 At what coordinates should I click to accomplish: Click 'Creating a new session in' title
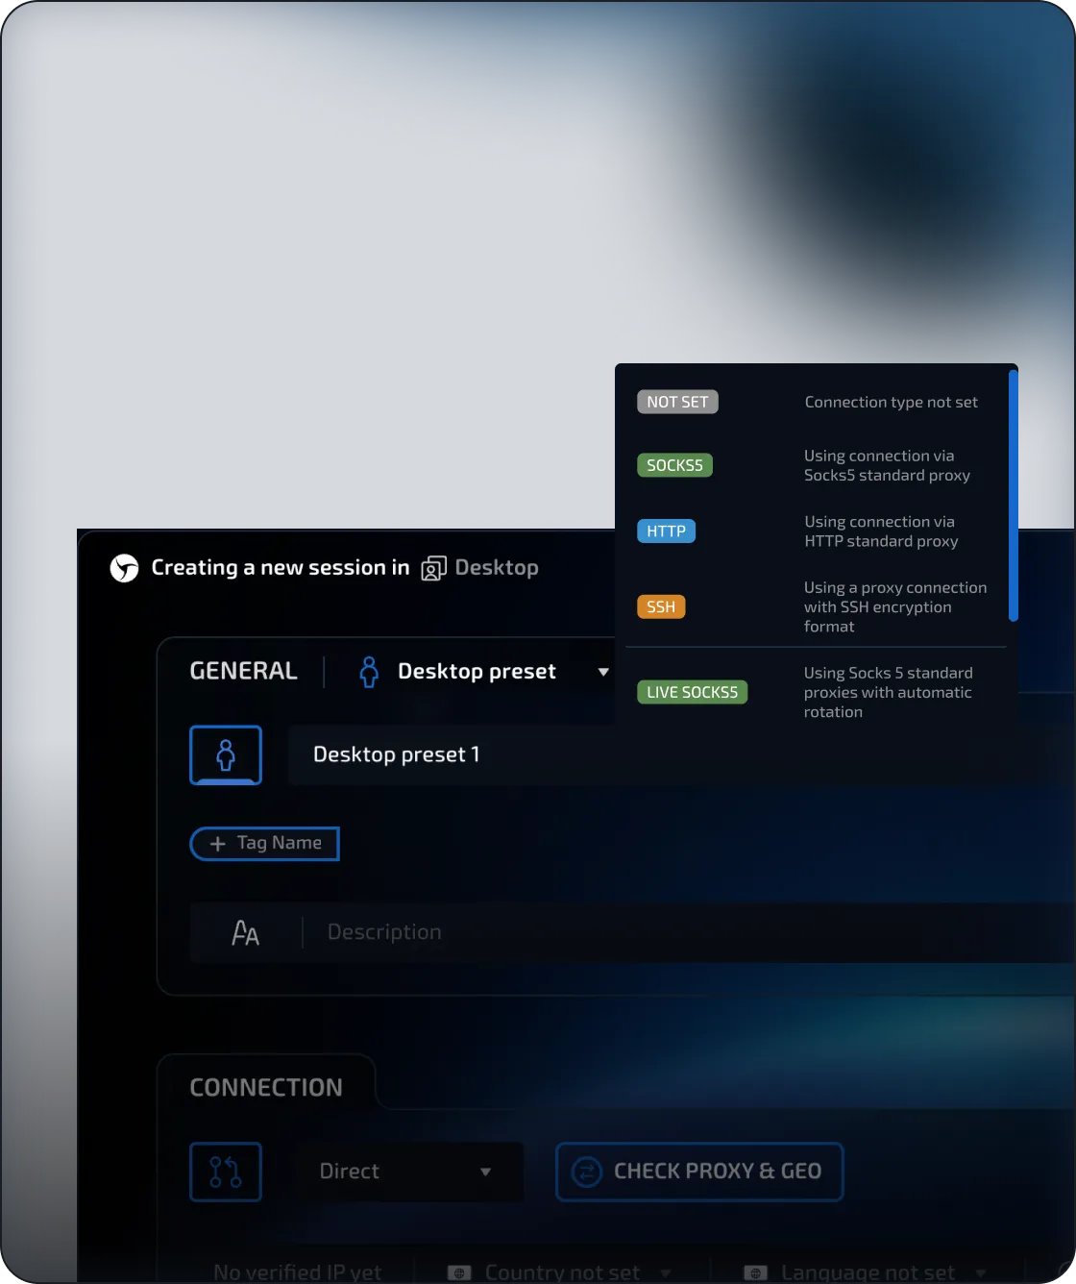pyautogui.click(x=281, y=568)
